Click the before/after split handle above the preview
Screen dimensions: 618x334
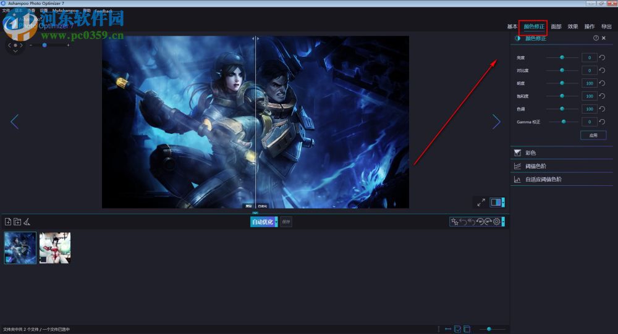click(255, 39)
